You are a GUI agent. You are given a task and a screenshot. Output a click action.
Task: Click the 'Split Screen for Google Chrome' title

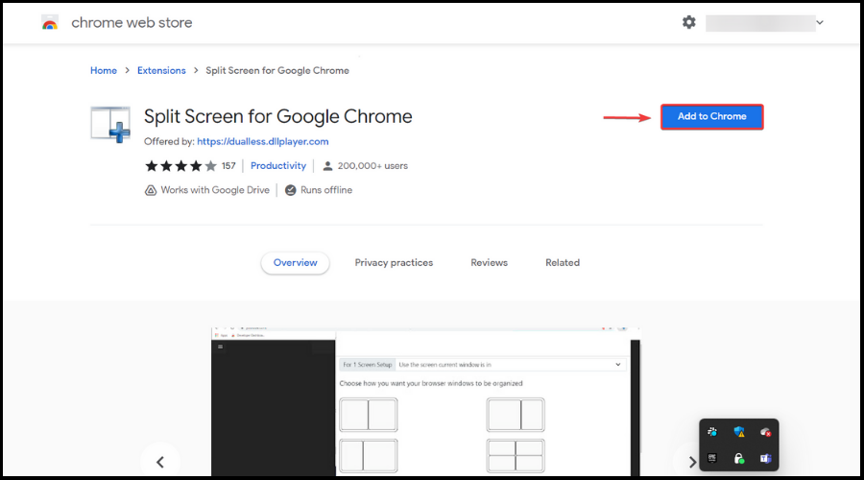277,116
